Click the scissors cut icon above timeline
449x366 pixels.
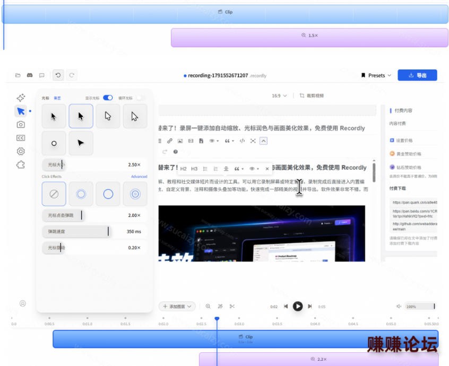click(x=232, y=306)
